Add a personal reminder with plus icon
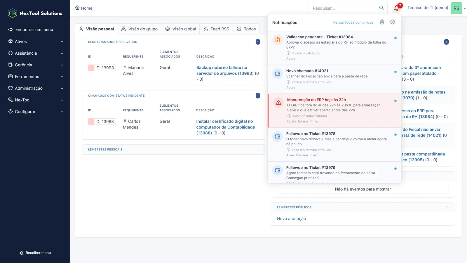Screen dimensions: 467x263 click(x=258, y=149)
